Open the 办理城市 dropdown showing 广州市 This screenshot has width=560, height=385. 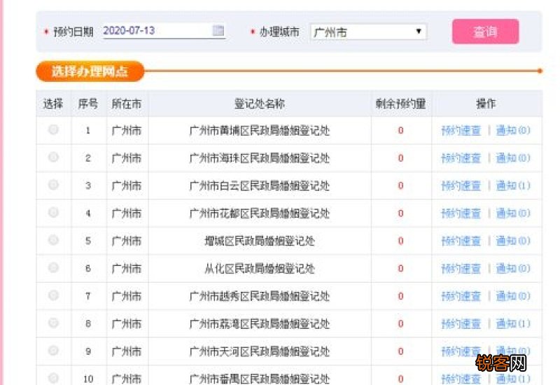(x=368, y=31)
